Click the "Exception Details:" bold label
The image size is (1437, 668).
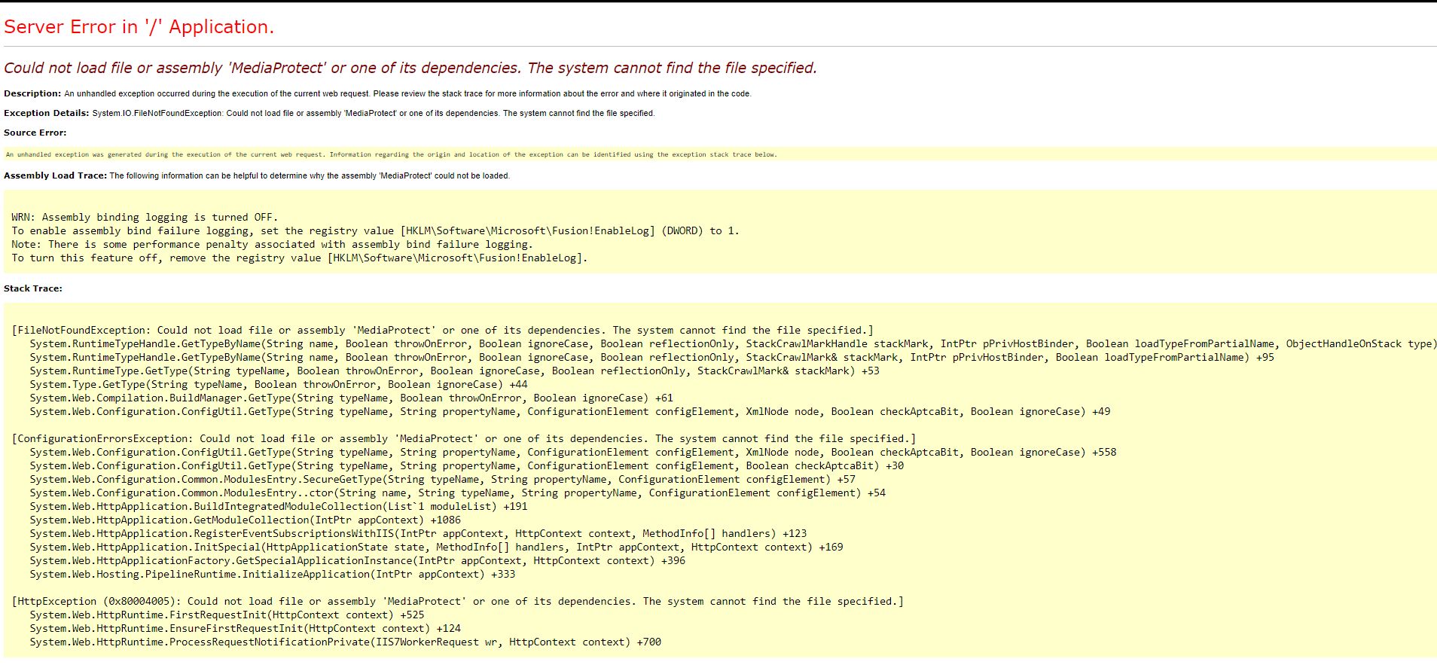(x=46, y=113)
